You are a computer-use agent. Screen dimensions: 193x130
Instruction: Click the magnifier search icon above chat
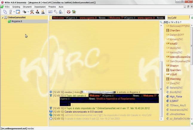click(161, 22)
